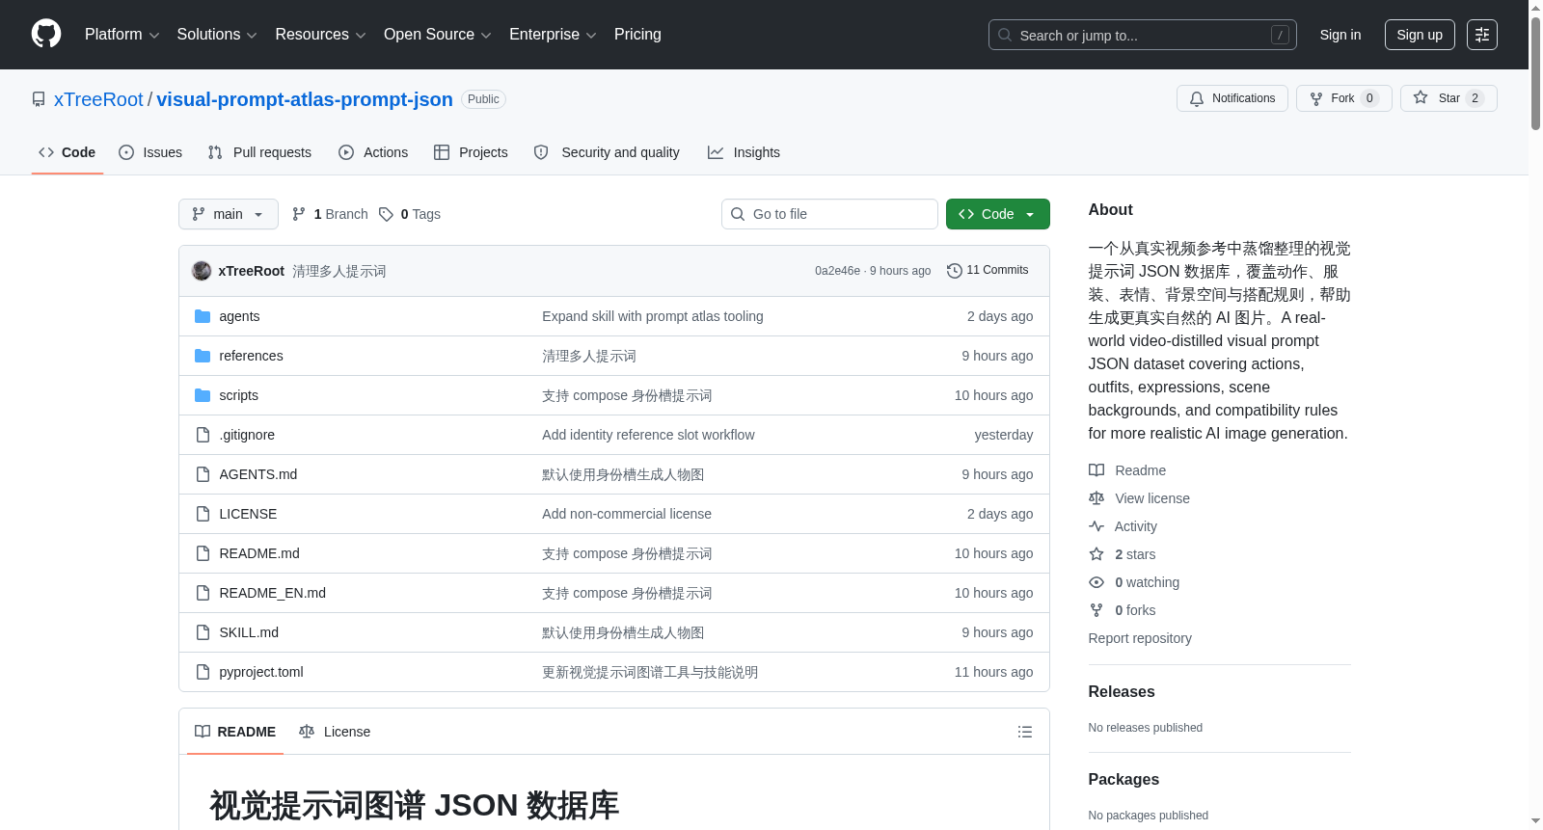Open the Packages heading link
This screenshot has height=830, width=1543.
click(1123, 779)
